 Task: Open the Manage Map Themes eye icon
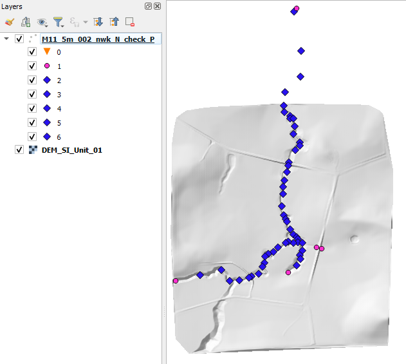(x=42, y=22)
